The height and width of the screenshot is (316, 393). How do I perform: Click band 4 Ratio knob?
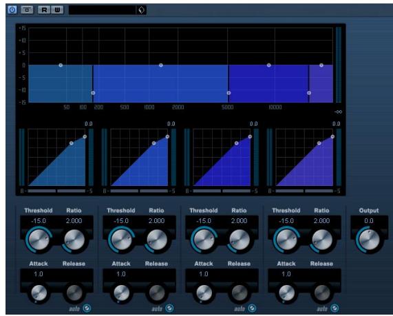[x=322, y=240]
